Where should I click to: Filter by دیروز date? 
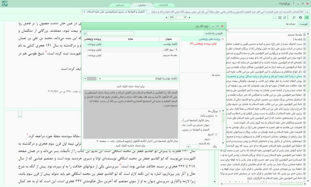[207, 139]
